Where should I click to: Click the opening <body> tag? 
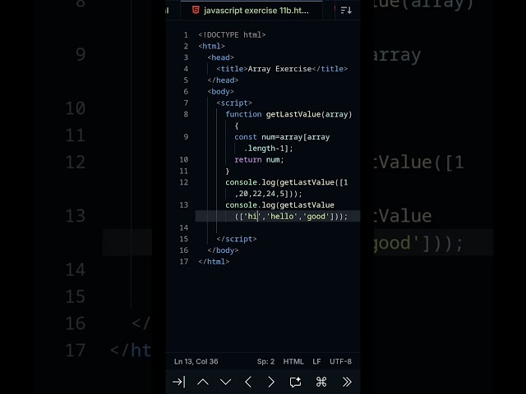coord(220,91)
